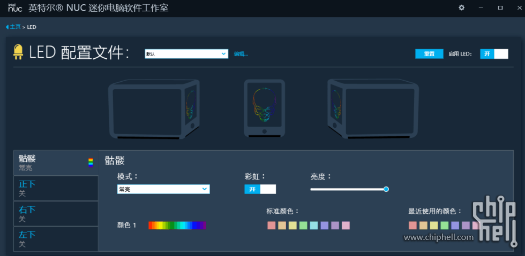Pick the blue recently used color
525x256 pixels.
pyautogui.click(x=455, y=225)
